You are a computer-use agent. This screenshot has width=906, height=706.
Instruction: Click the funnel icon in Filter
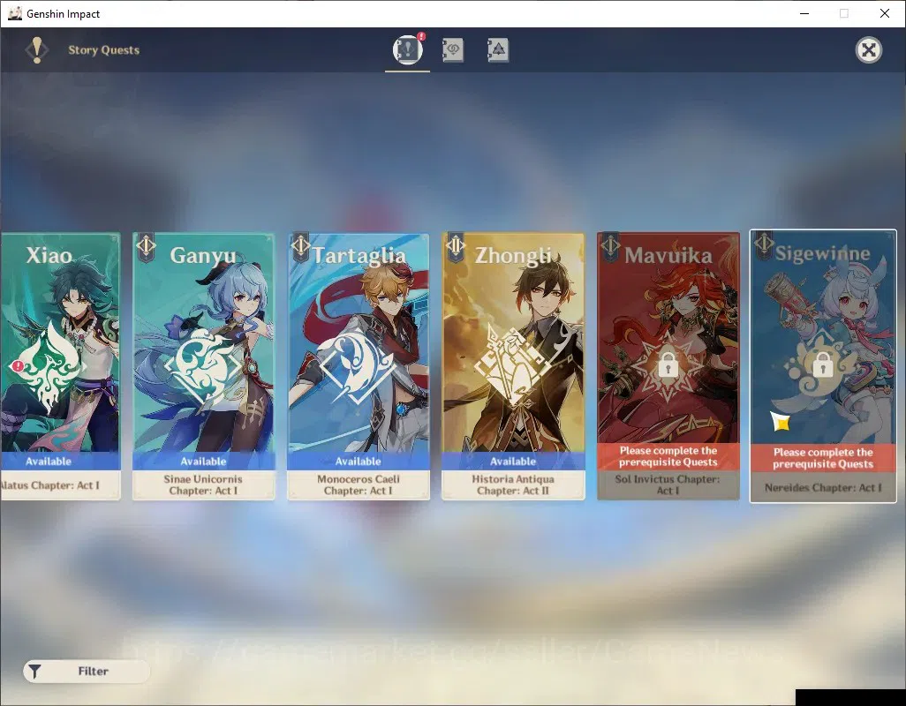pyautogui.click(x=35, y=672)
